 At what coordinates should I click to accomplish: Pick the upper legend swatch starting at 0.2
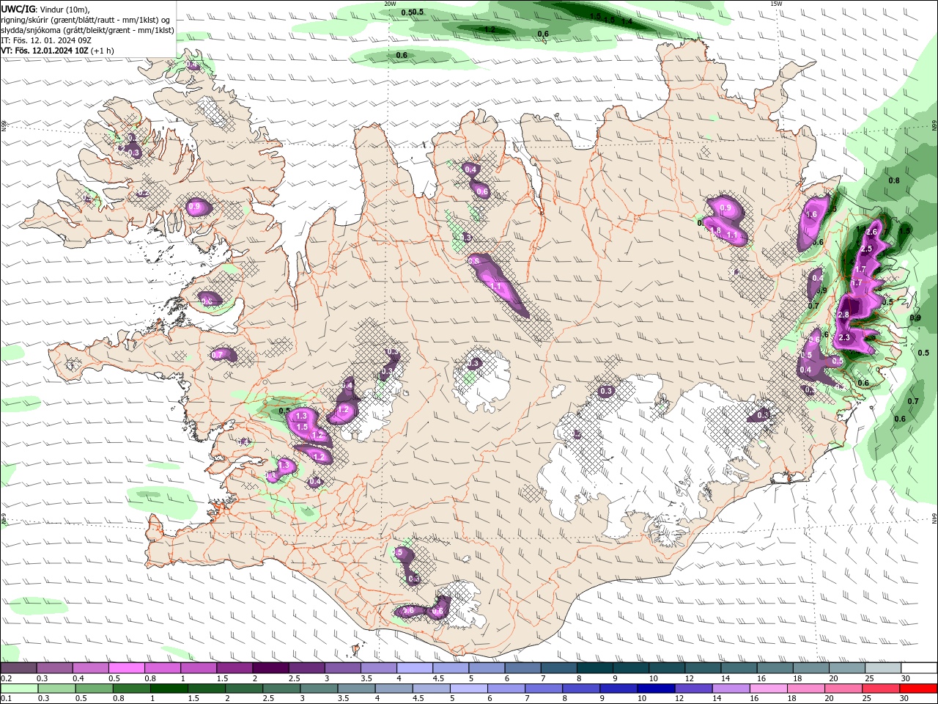pyautogui.click(x=18, y=668)
